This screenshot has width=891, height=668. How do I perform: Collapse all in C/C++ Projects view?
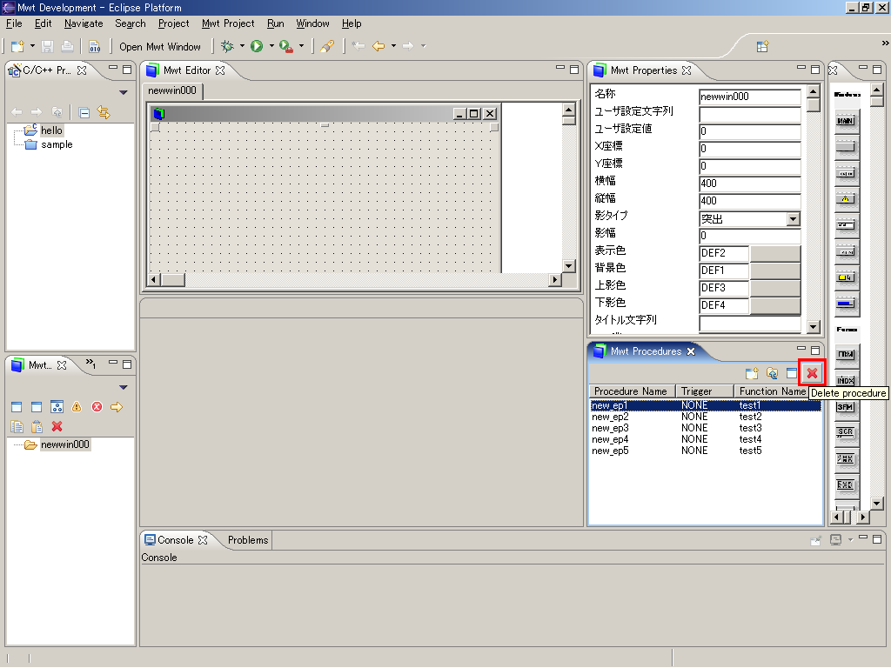[84, 112]
